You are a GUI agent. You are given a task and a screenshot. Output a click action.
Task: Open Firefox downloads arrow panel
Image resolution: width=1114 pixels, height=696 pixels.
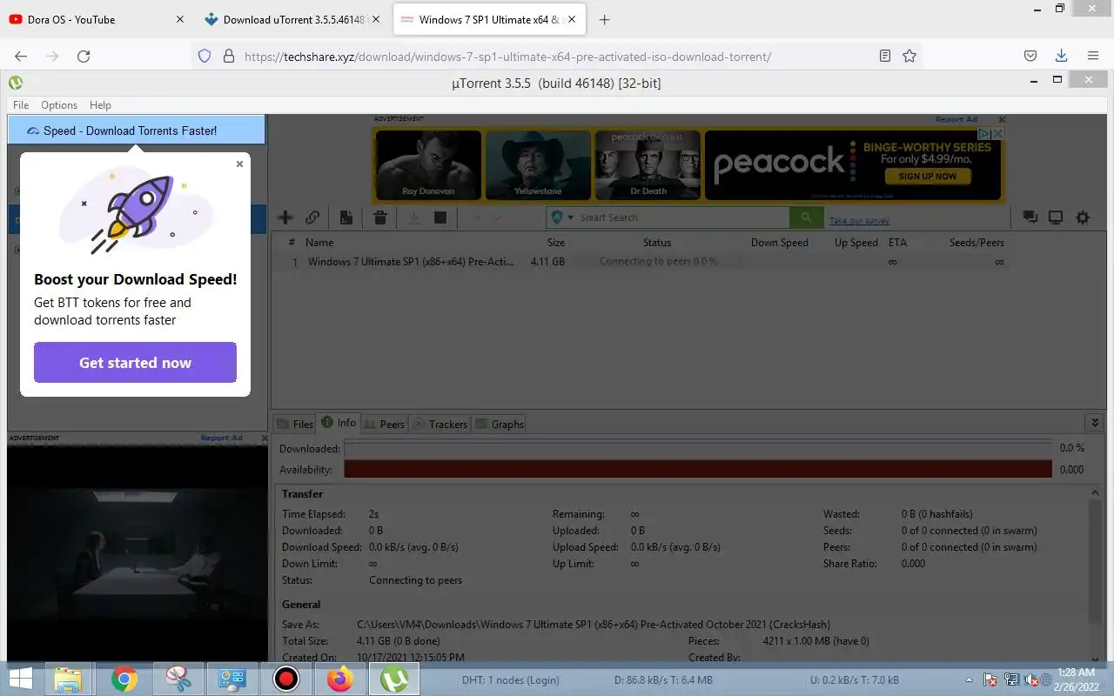pyautogui.click(x=1061, y=56)
